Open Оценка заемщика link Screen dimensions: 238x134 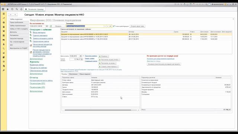tap(40, 35)
